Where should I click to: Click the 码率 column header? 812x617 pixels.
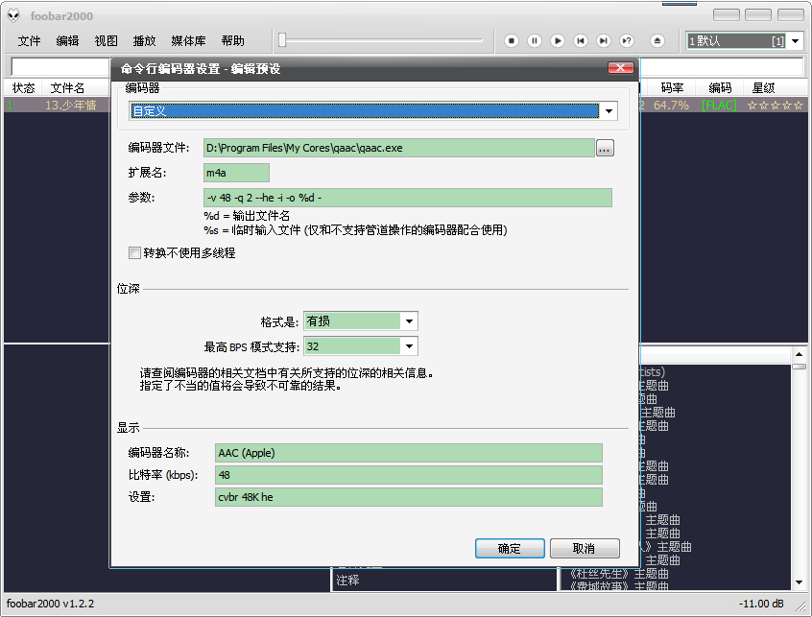(x=672, y=88)
